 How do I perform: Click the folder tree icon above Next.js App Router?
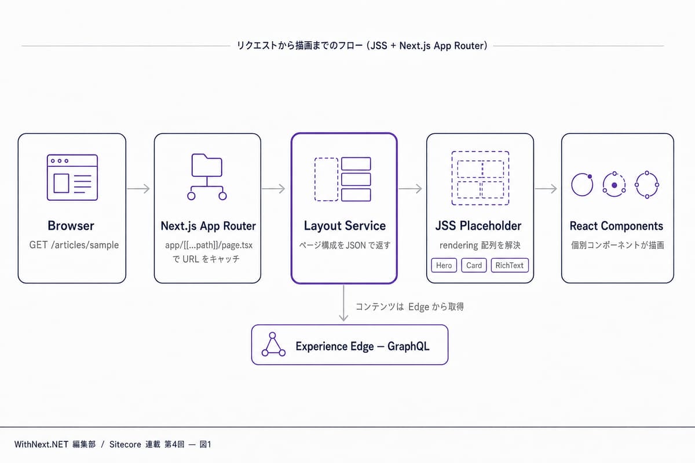click(x=207, y=177)
